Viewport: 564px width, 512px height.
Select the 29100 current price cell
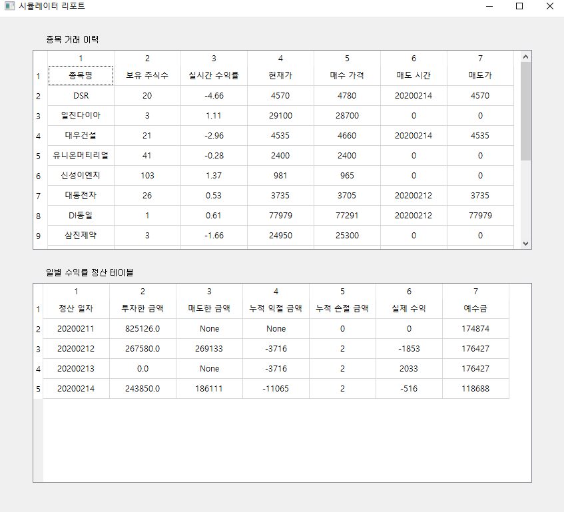point(280,116)
